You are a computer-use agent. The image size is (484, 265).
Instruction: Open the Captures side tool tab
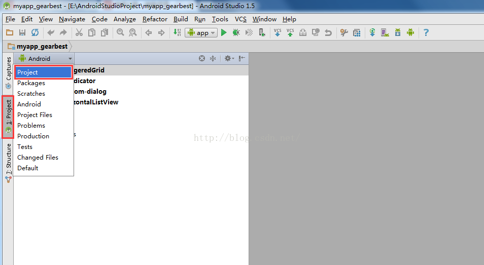tap(8, 73)
